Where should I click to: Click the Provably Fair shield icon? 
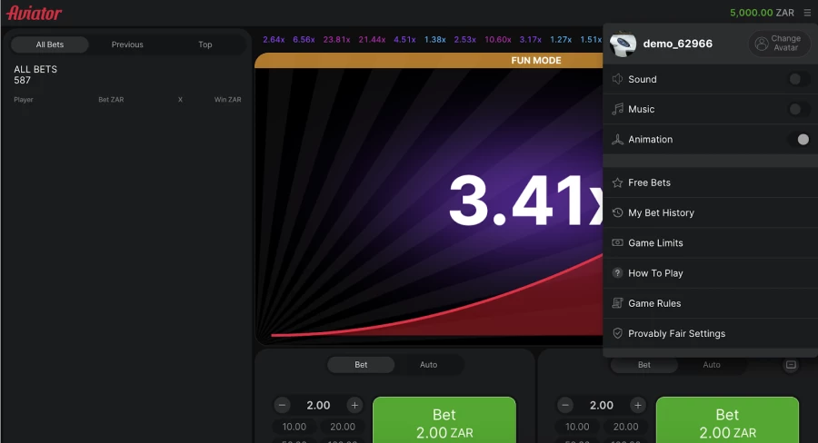[x=618, y=333]
